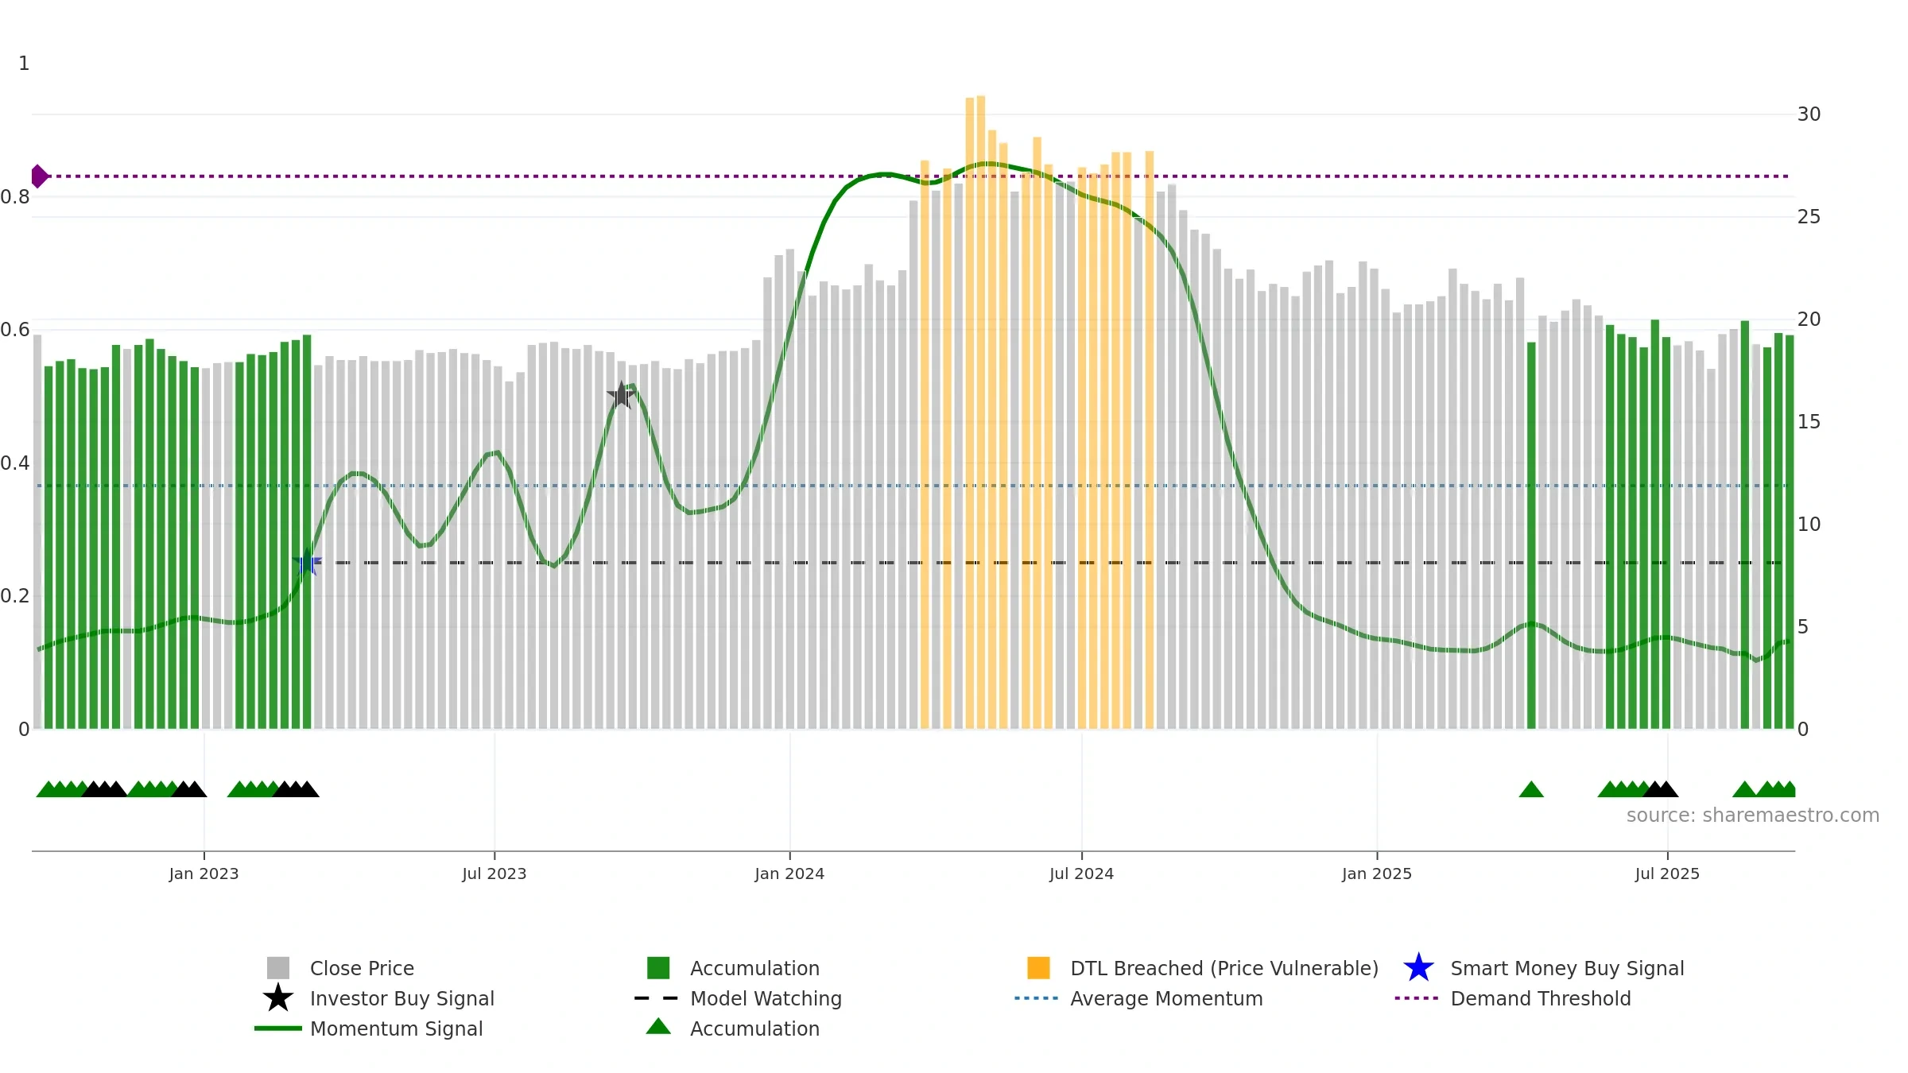1908x1073 pixels.
Task: Click the green Accumulation triangle legend icon
Action: (x=658, y=1027)
